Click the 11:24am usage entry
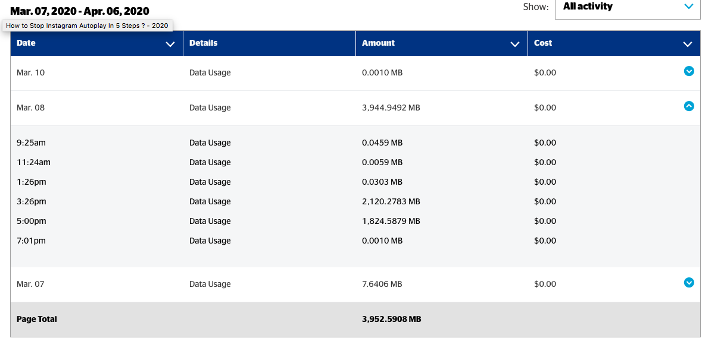 (355, 162)
